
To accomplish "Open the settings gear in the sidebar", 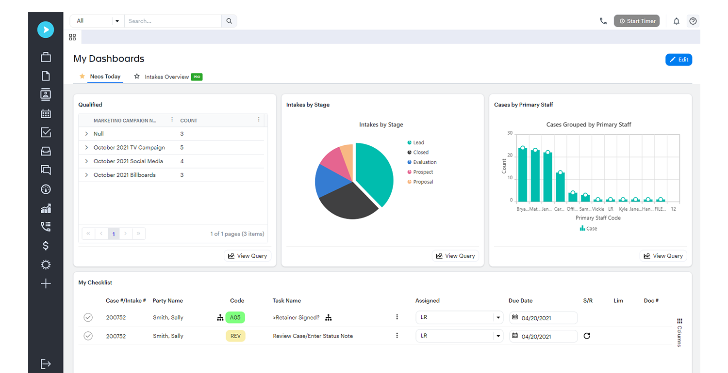I will point(45,264).
